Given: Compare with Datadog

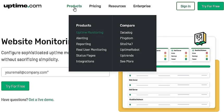Looking at the screenshot, I should point(126,33).
